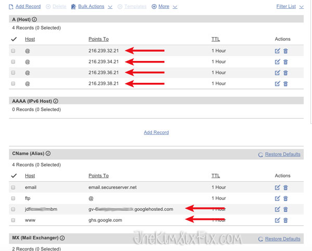The height and width of the screenshot is (251, 312).
Task: Click the Add Record page icon in toolbar
Action: tap(11, 7)
